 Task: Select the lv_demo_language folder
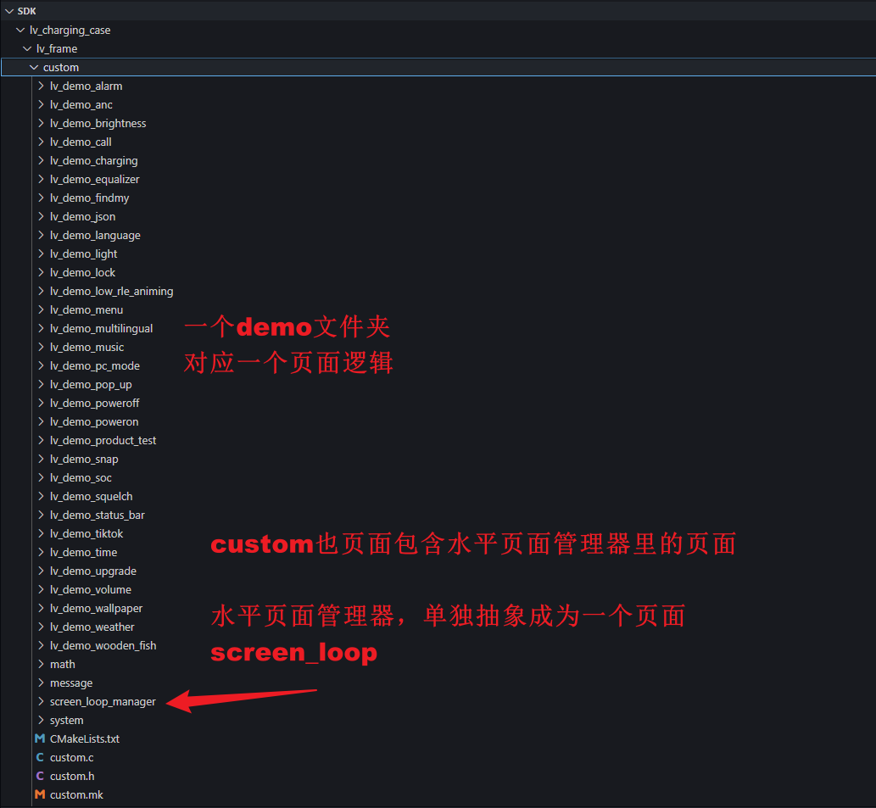pos(95,235)
